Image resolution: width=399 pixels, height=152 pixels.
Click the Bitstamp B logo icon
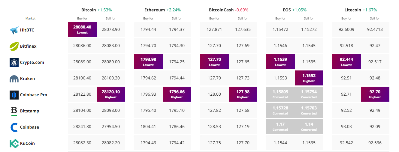pyautogui.click(x=14, y=111)
